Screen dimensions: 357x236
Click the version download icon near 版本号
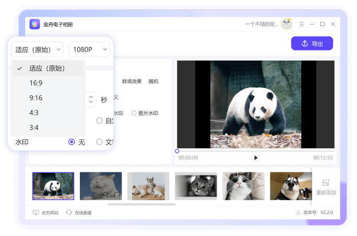(x=298, y=213)
